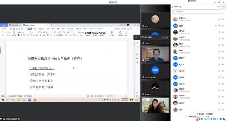Click the Italic I icon in WPS ribbon
Screen dimensions: 226x121
click(x=21, y=35)
